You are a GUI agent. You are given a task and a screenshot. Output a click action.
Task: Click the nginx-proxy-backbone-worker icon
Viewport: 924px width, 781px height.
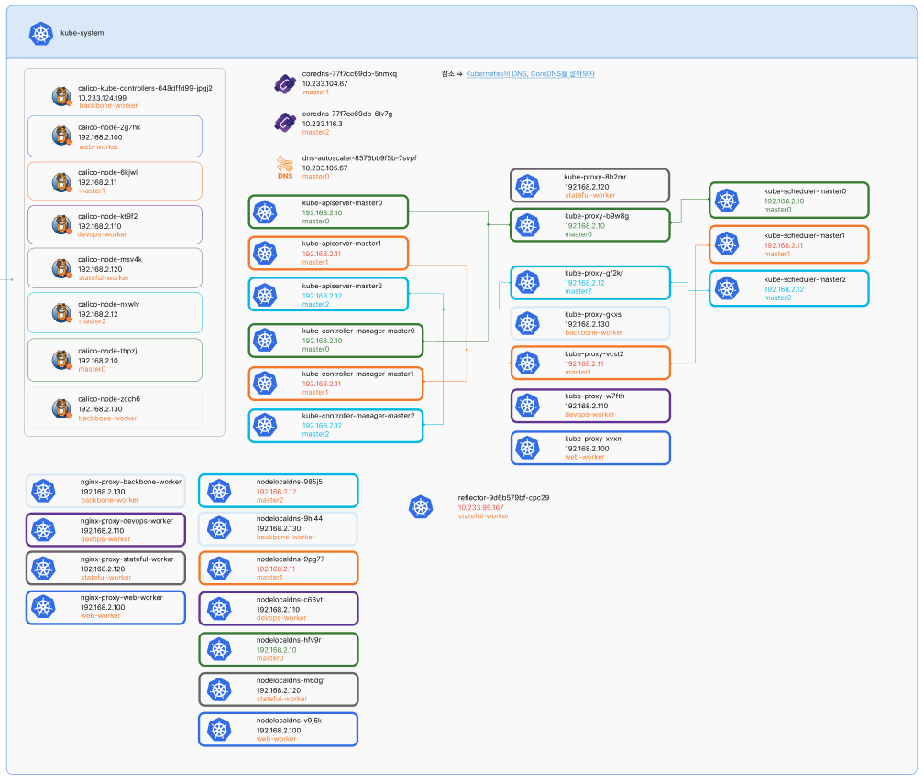point(44,491)
